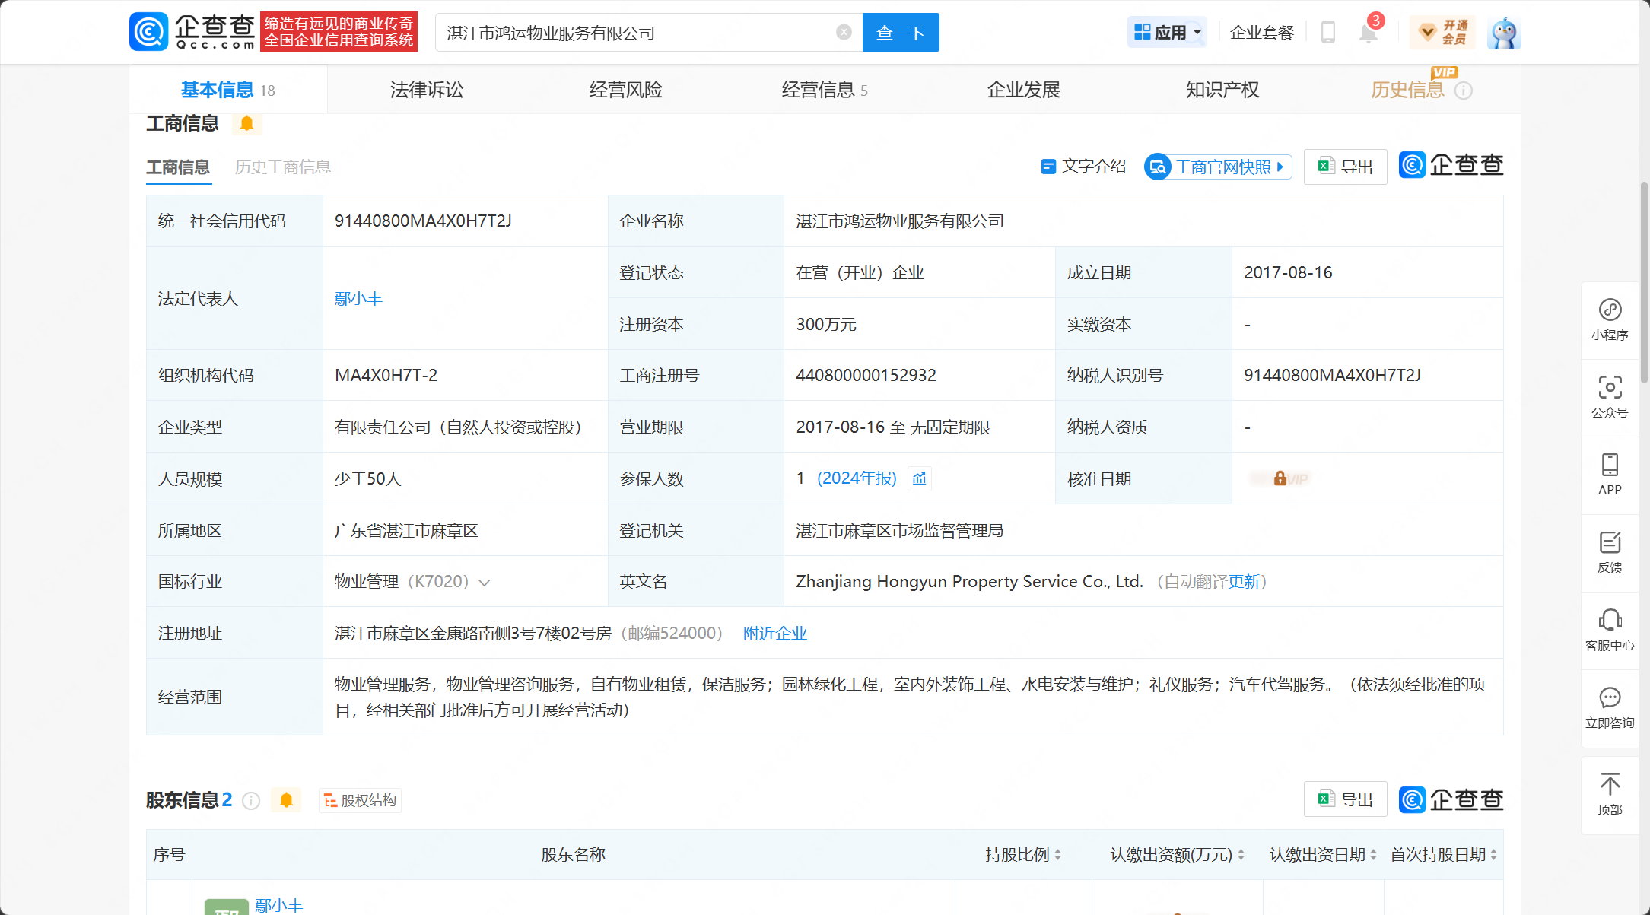This screenshot has width=1650, height=915.
Task: Open the 附近企业 link
Action: [774, 634]
